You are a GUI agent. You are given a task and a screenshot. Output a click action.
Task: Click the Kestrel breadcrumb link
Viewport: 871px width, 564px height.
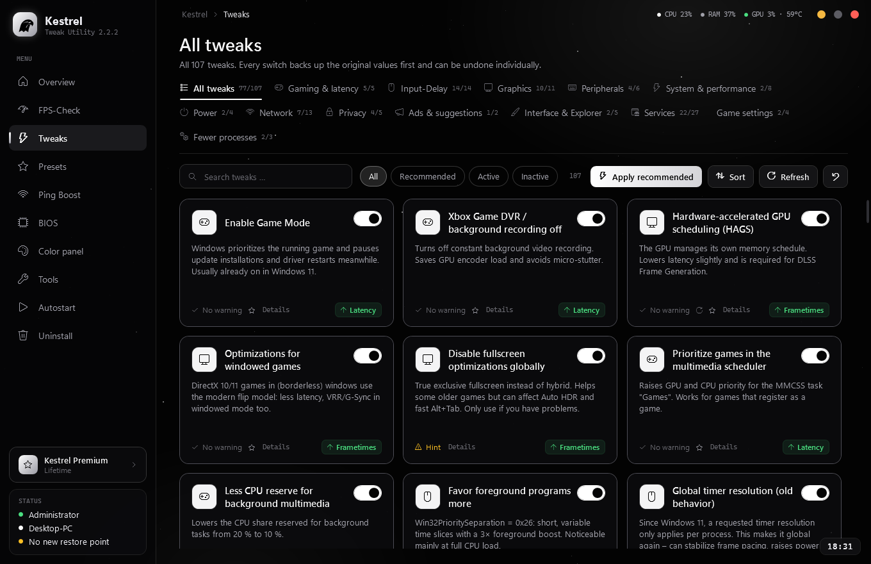195,14
